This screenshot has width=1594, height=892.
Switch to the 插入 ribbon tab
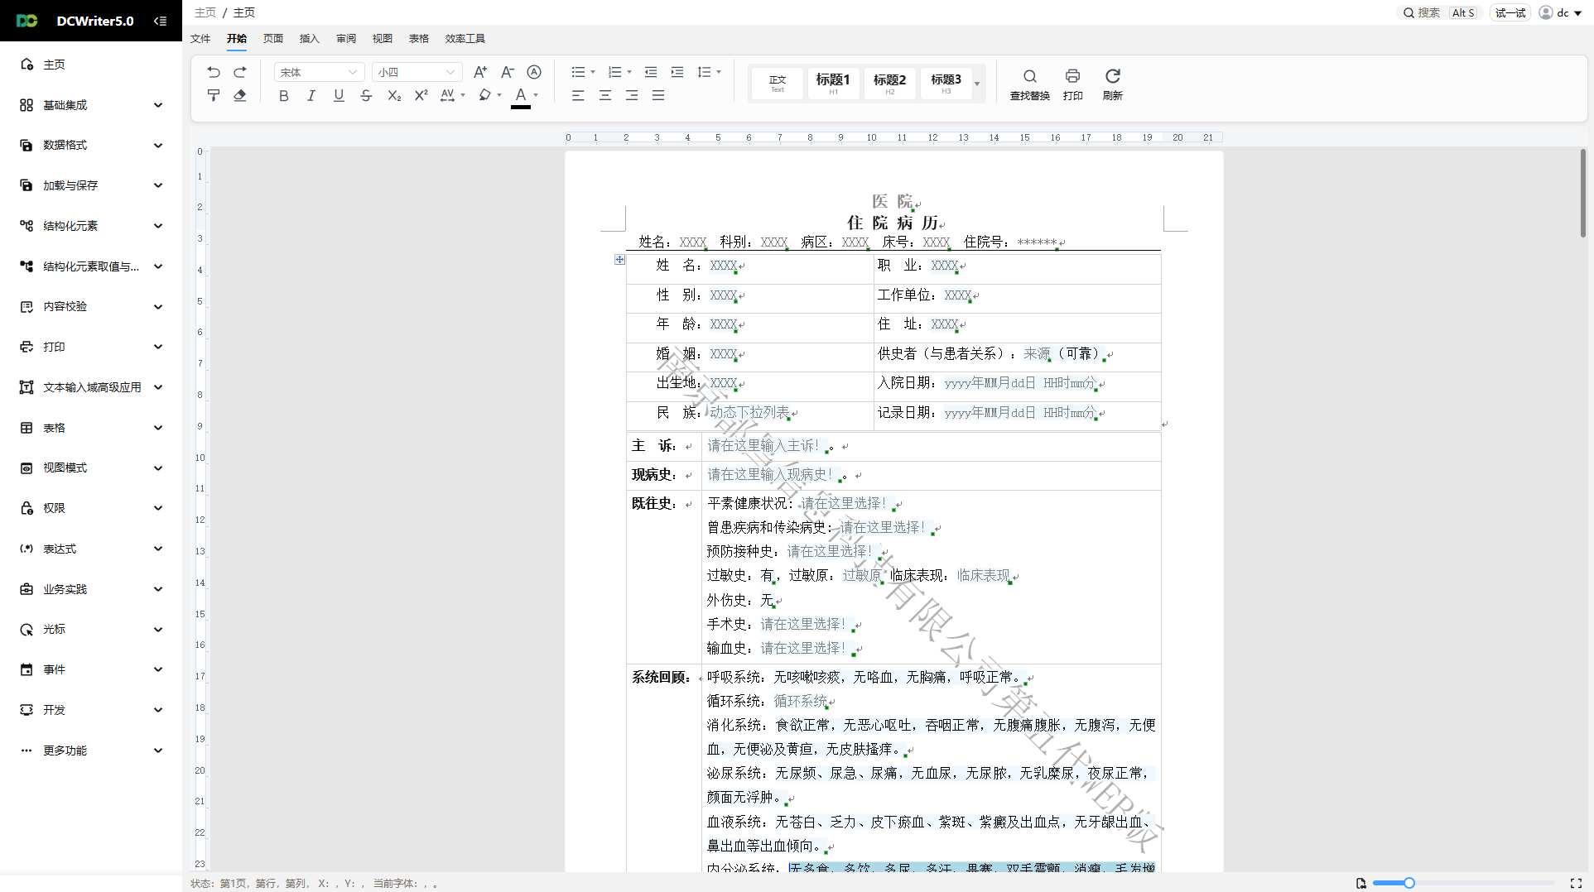[309, 38]
